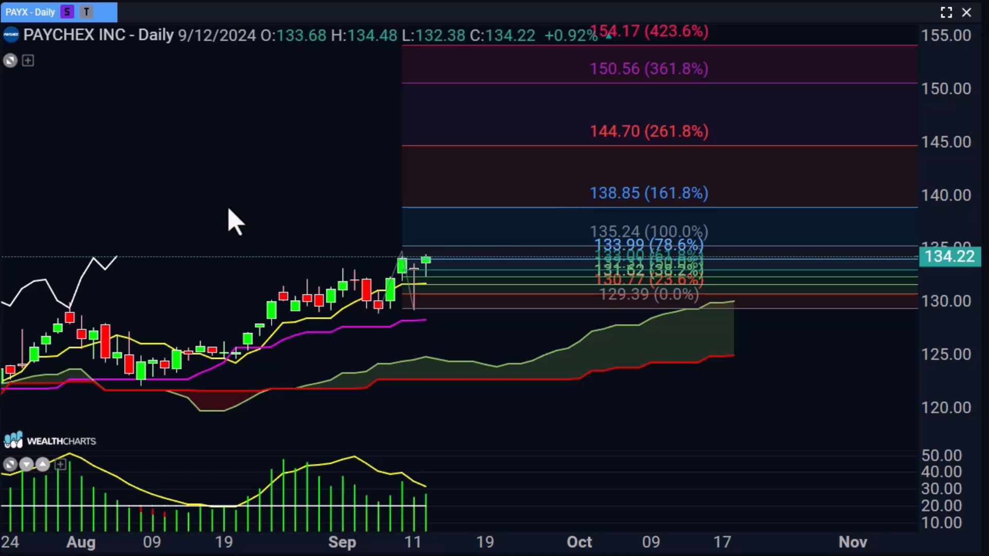Expand the price pane indicator list with plus
Viewport: 989px width, 556px height.
(x=28, y=61)
